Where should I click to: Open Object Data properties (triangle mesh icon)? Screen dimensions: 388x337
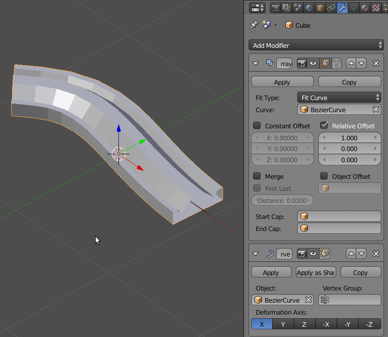[x=354, y=8]
